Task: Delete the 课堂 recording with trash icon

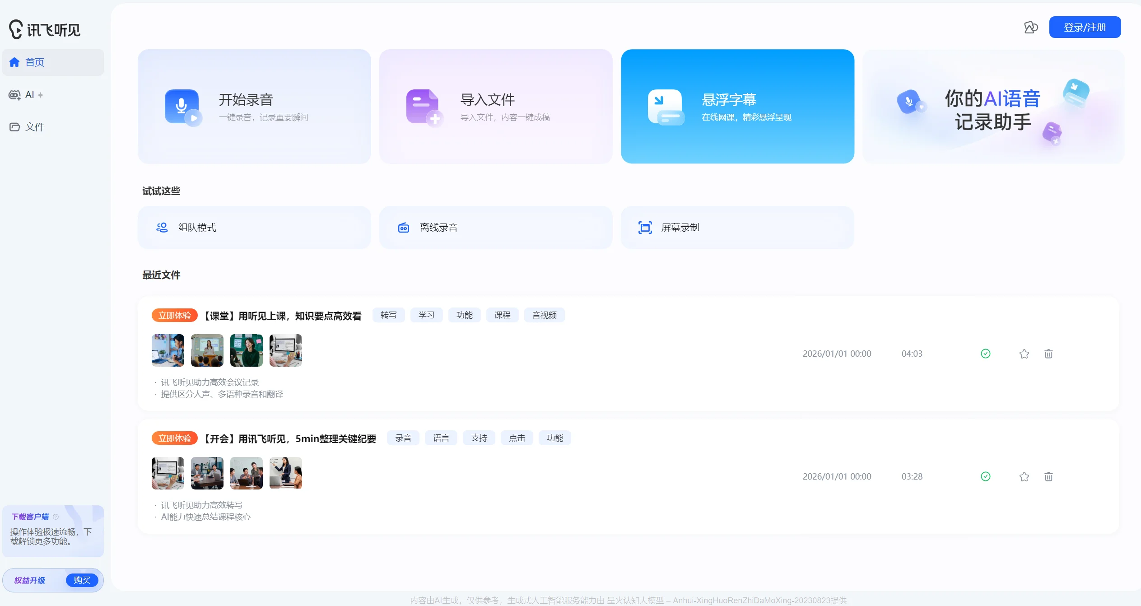Action: pyautogui.click(x=1048, y=354)
